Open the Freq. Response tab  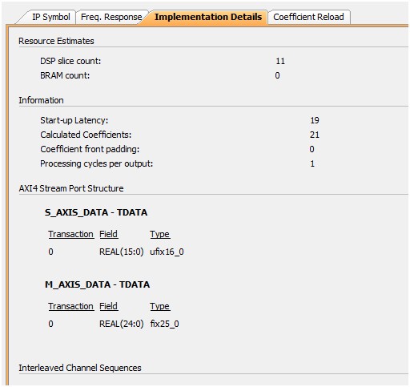pos(111,17)
